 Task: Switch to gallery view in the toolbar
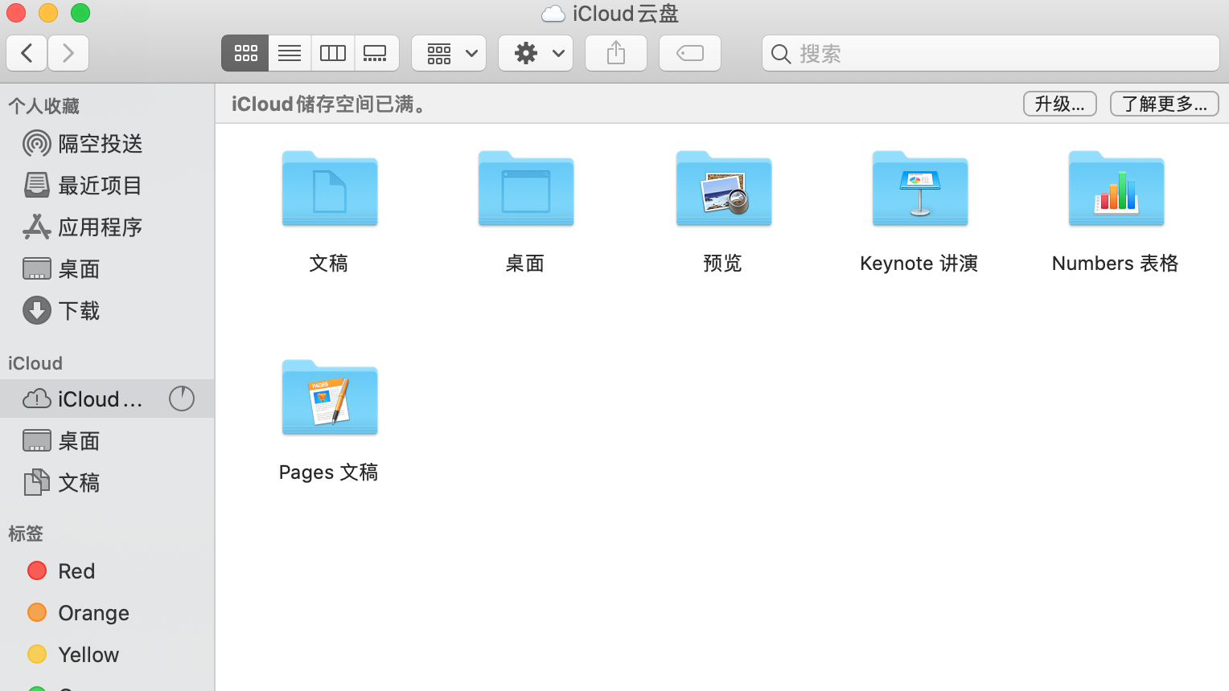pyautogui.click(x=376, y=53)
